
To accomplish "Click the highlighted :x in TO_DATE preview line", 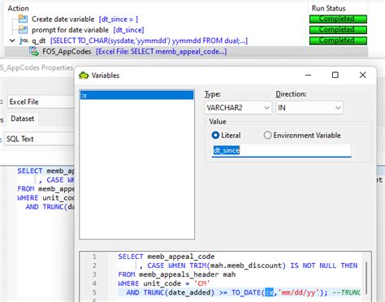I will pyautogui.click(x=269, y=292).
